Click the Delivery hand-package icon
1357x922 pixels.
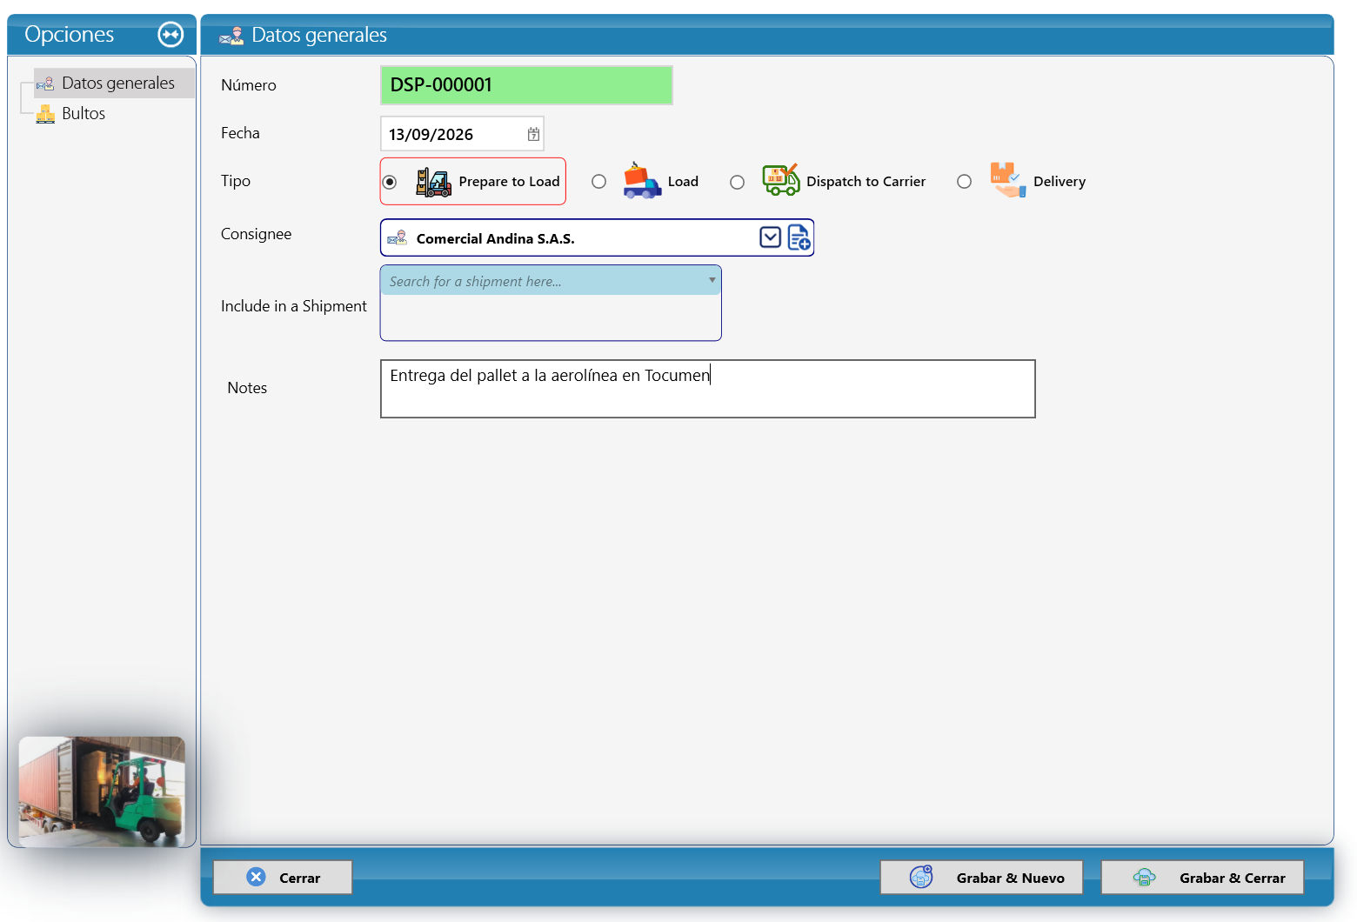tap(1007, 180)
